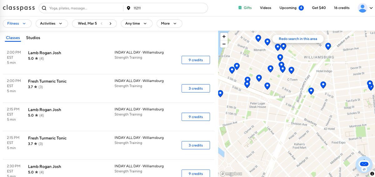Click the map info icon
Screen dimensions: 375x177
click(x=372, y=174)
